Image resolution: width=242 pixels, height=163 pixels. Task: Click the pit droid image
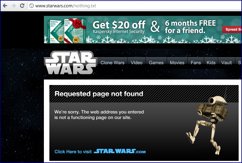click(x=208, y=124)
